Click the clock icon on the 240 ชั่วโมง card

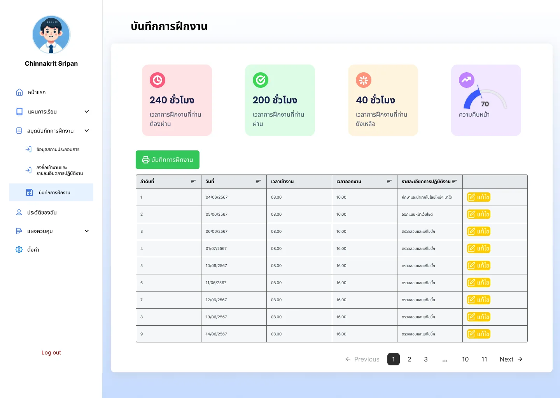[157, 80]
